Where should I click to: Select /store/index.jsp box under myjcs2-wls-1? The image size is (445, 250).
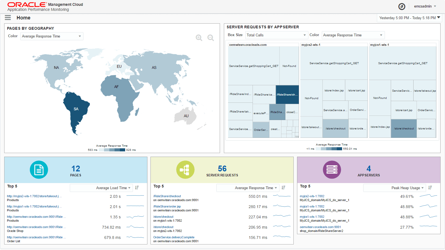[x=334, y=90]
